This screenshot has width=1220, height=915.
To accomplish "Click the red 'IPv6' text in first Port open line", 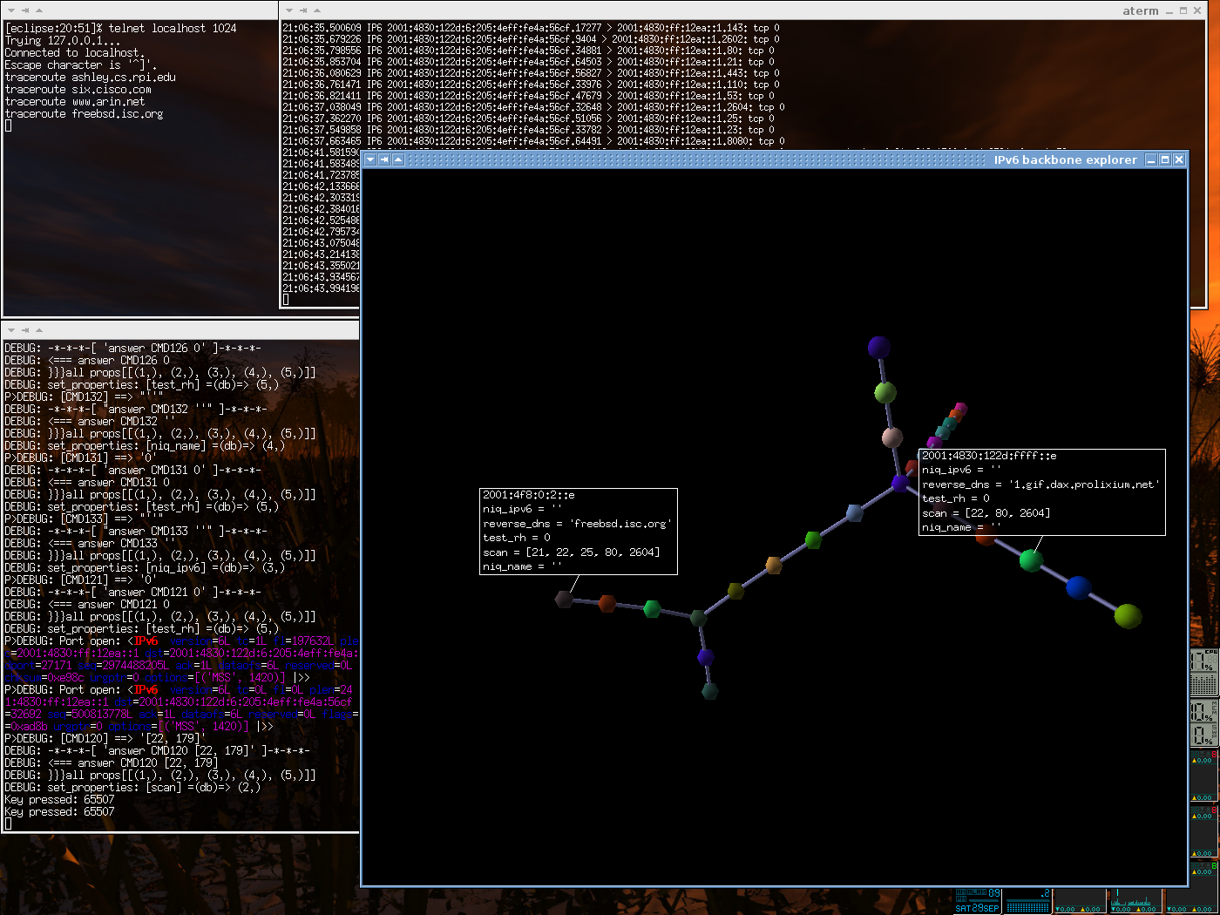I will pos(146,640).
